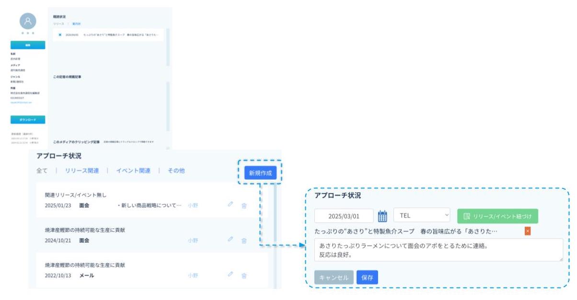Select the 全て filter tab
The height and width of the screenshot is (300, 577).
(x=42, y=171)
